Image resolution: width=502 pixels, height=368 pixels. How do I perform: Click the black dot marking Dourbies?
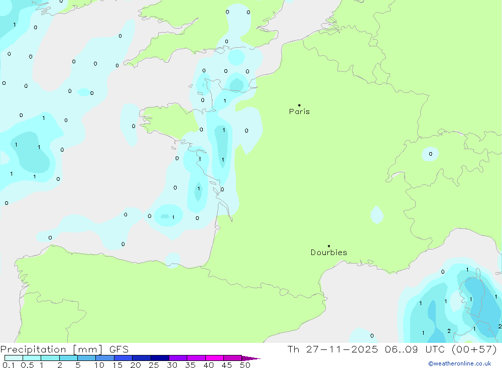(x=329, y=246)
